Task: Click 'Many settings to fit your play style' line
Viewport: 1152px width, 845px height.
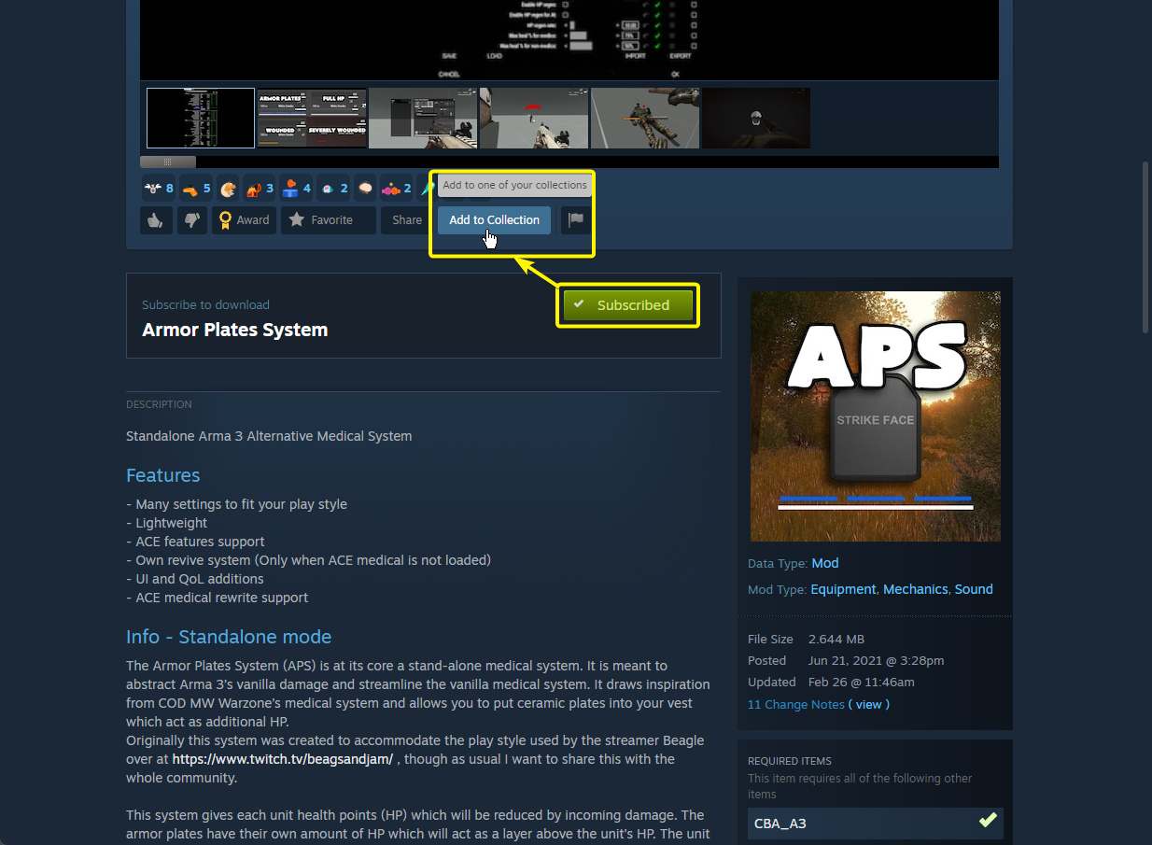Action: [236, 504]
